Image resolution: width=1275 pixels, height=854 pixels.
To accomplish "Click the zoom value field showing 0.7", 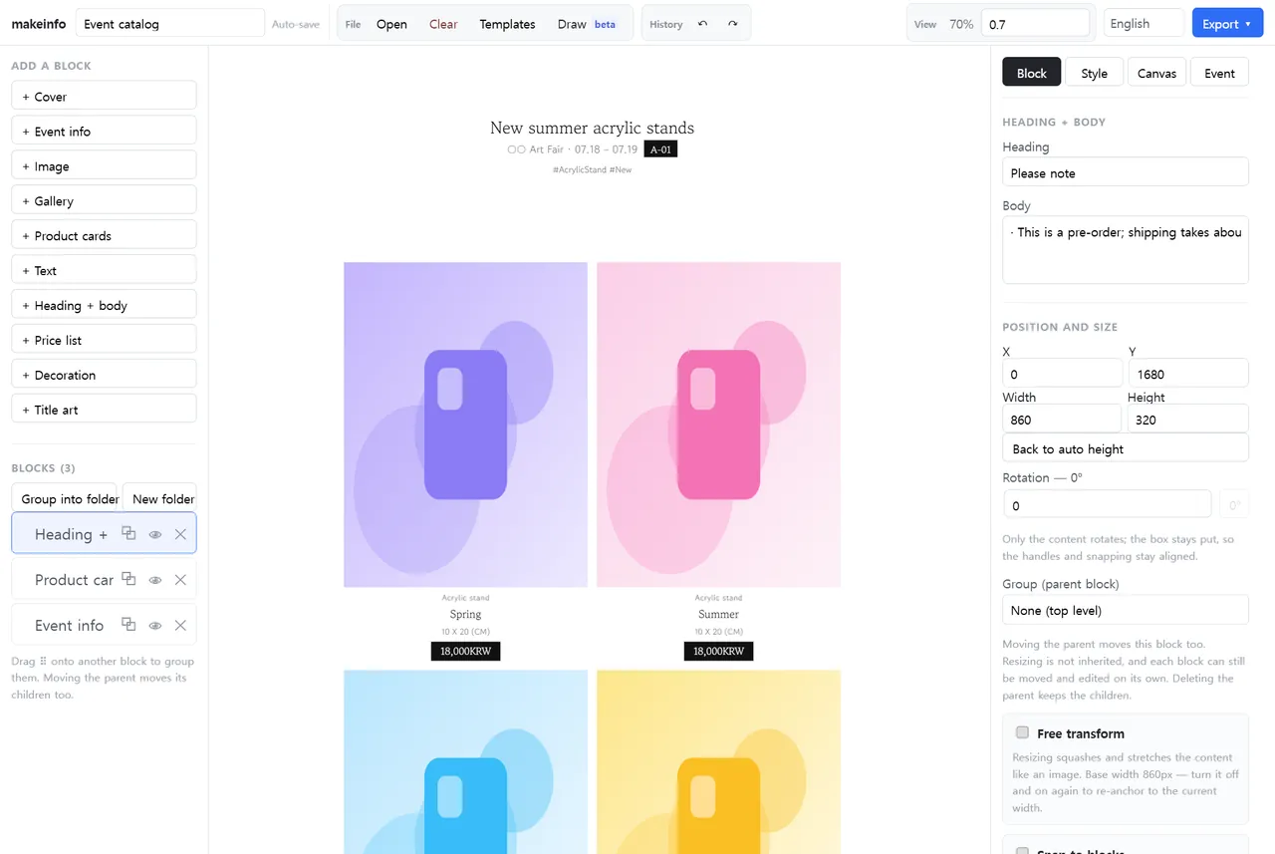I will (x=1035, y=23).
